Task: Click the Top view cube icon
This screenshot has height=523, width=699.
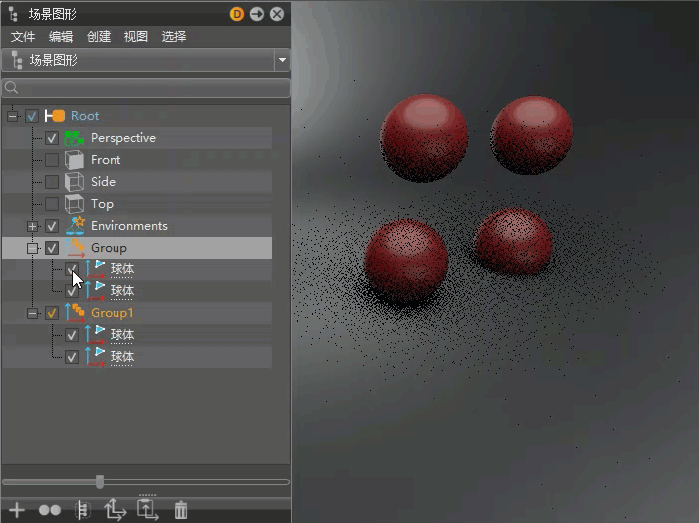Action: click(x=74, y=204)
